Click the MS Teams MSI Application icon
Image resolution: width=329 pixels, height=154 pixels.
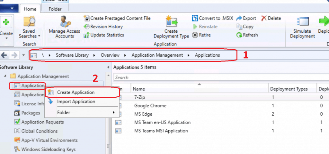tap(118, 131)
